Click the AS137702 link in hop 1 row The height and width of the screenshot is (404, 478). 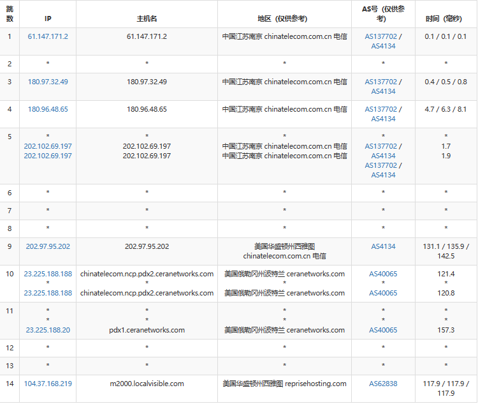tap(380, 36)
